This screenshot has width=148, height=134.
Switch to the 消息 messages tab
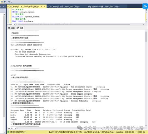coord(20,28)
